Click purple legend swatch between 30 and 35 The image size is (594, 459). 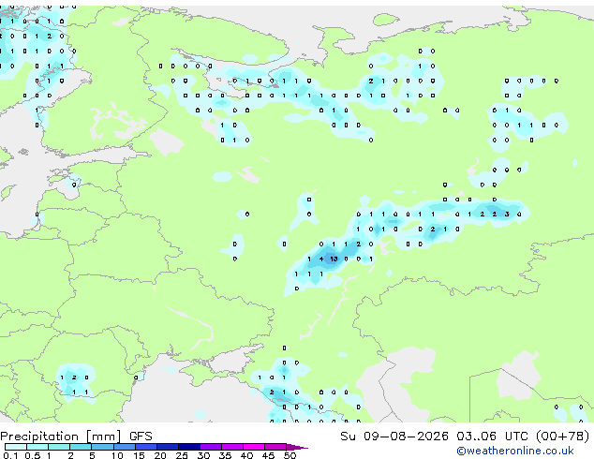(x=211, y=447)
